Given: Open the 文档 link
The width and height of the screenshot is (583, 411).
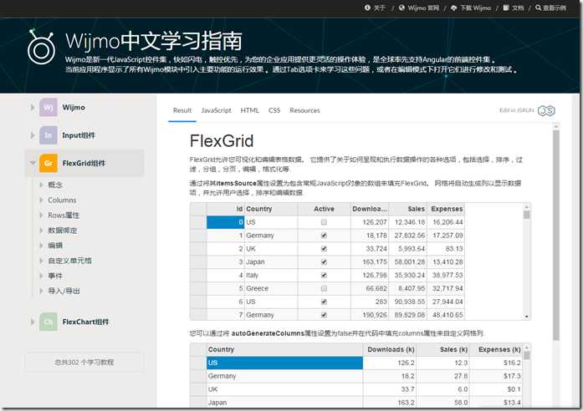Looking at the screenshot, I should click(x=518, y=8).
